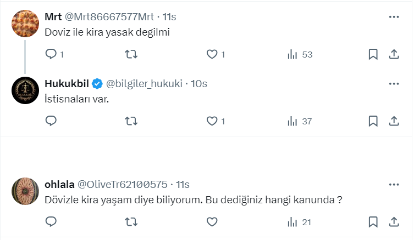The image size is (414, 240).
Task: Reply to Hukukbil's tweet
Action: [x=51, y=121]
